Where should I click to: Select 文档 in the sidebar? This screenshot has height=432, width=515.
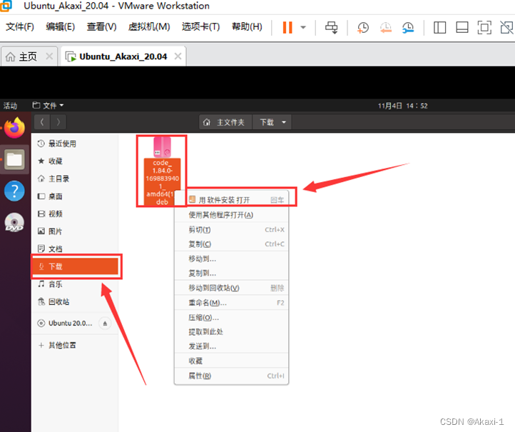click(x=75, y=249)
